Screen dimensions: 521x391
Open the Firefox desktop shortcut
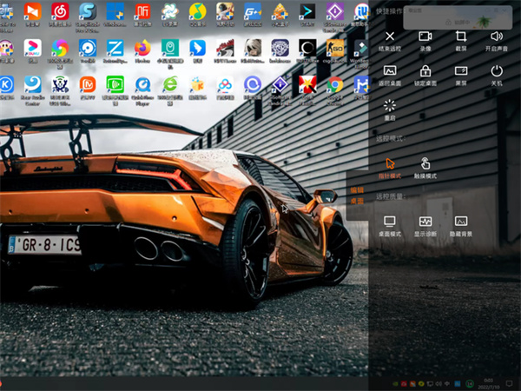click(x=142, y=49)
